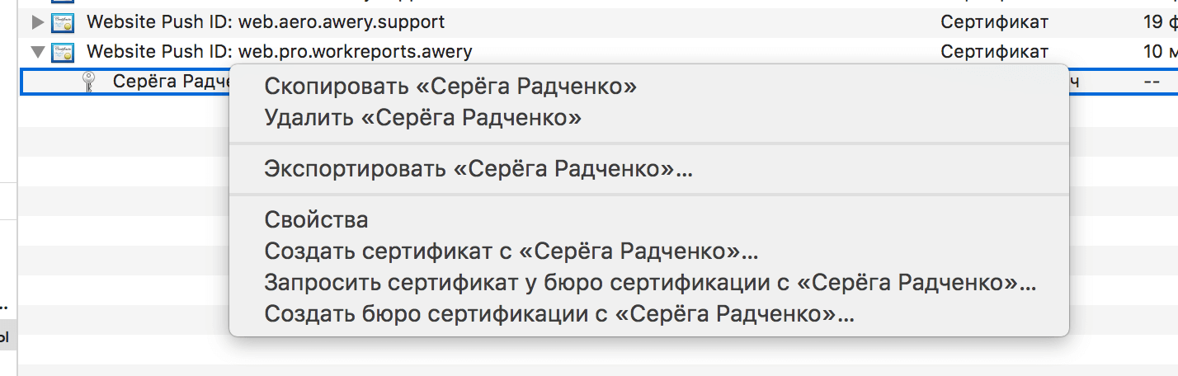The height and width of the screenshot is (376, 1178).
Task: Click the Сертификат type cell of web.pro.workreports.awery
Action: coord(994,52)
